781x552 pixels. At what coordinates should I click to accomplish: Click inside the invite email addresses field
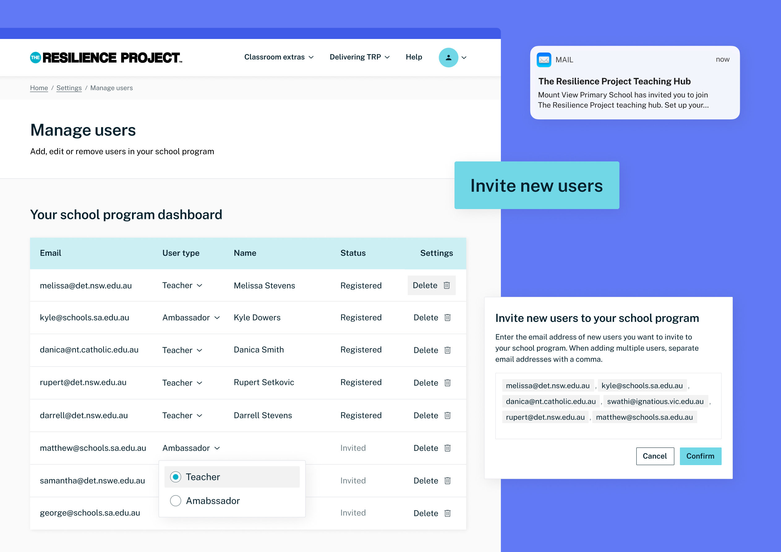[x=608, y=406]
